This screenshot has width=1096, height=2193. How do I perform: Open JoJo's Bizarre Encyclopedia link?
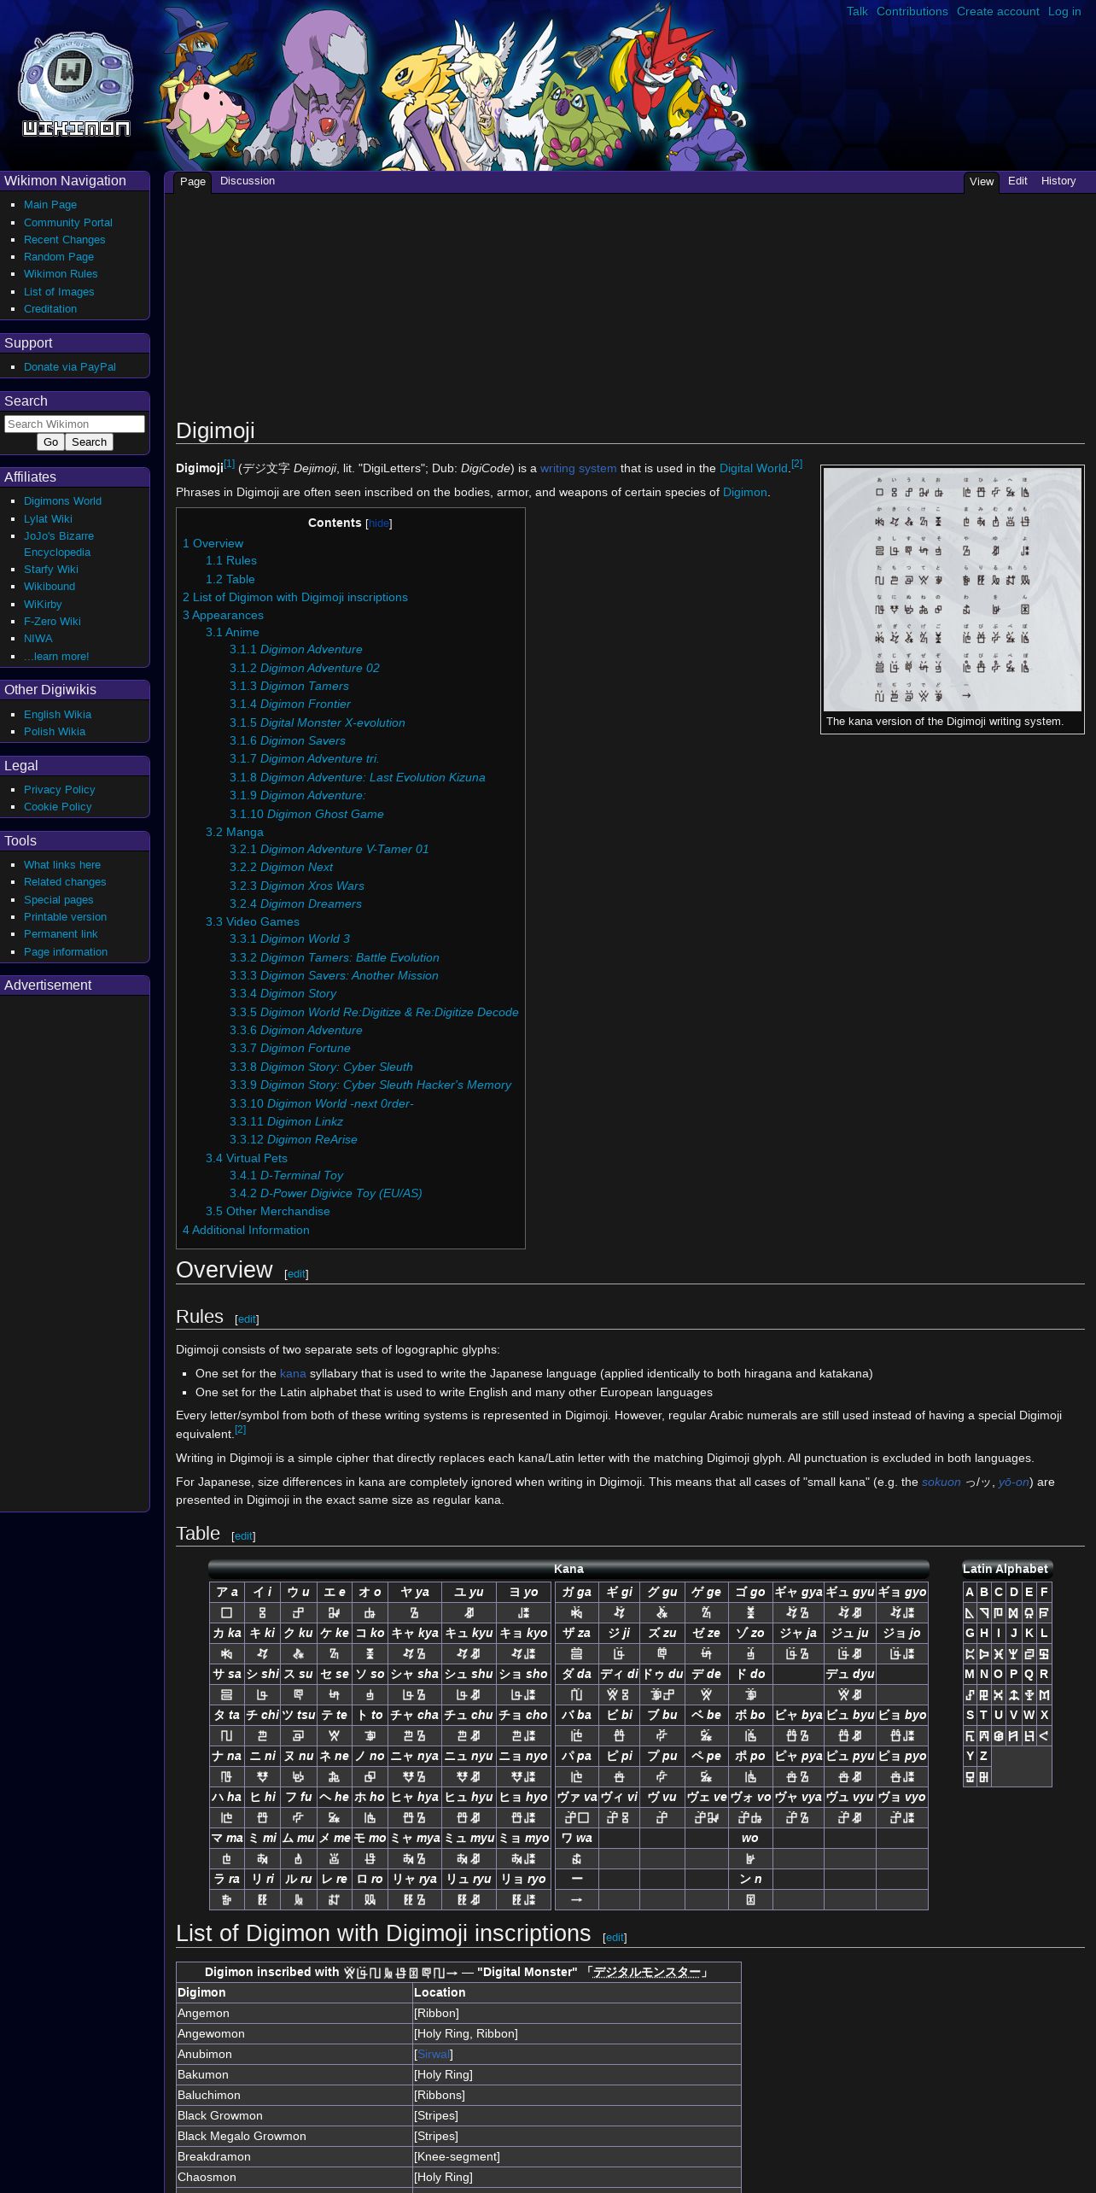coord(59,544)
